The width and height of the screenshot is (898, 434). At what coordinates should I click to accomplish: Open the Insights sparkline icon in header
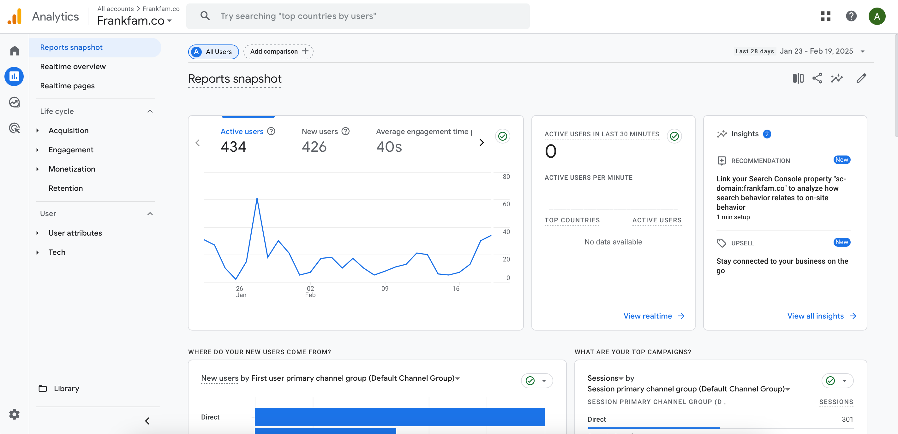point(837,78)
